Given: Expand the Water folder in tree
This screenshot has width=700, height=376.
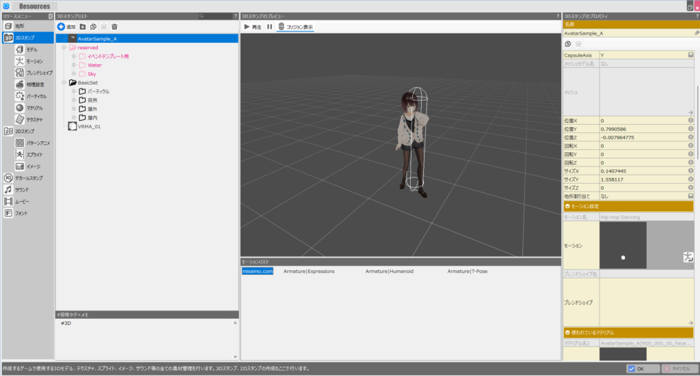Looking at the screenshot, I should (74, 65).
